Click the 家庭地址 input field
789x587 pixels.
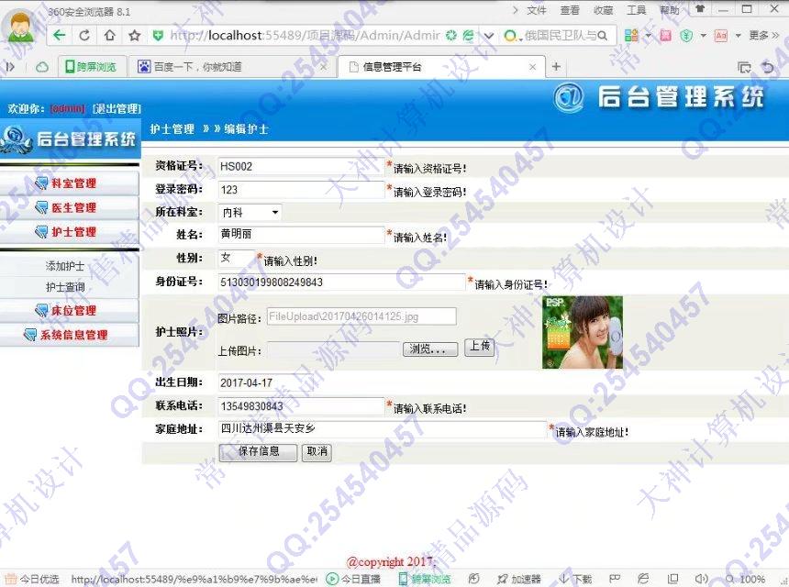click(x=382, y=429)
